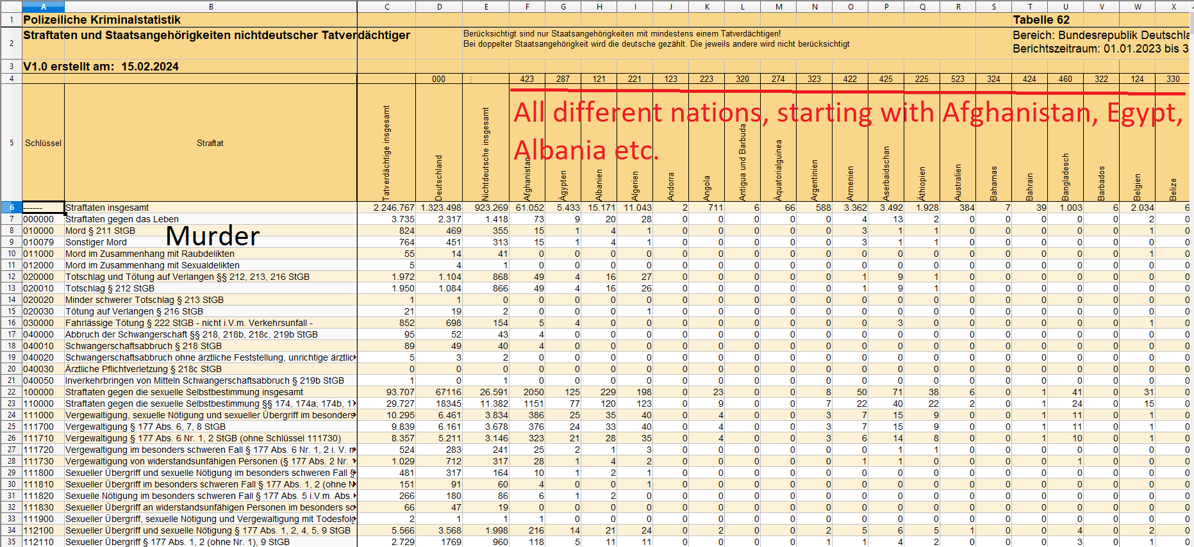Viewport: 1194px width, 547px height.
Task: Click country code '523' cell
Action: [x=958, y=79]
